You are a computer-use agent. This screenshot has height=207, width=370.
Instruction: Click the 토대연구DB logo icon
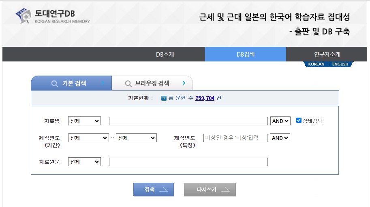pos(23,16)
